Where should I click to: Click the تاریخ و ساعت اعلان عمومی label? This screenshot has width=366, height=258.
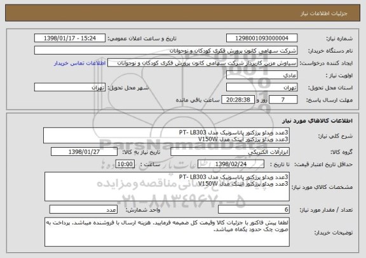(142, 39)
